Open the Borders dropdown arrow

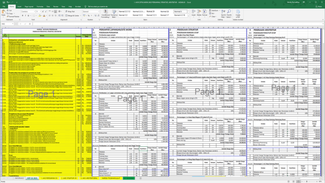click(36, 16)
